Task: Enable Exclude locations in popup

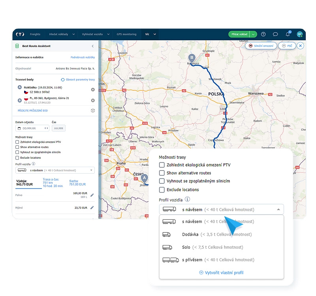Action: [x=162, y=190]
